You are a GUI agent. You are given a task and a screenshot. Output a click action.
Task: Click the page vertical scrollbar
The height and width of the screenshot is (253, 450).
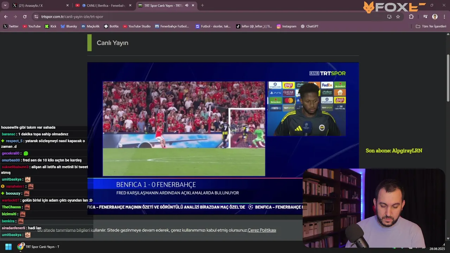[448, 77]
